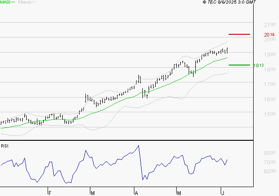
Task: Click the last price bar on the chart
Action: pos(227,50)
